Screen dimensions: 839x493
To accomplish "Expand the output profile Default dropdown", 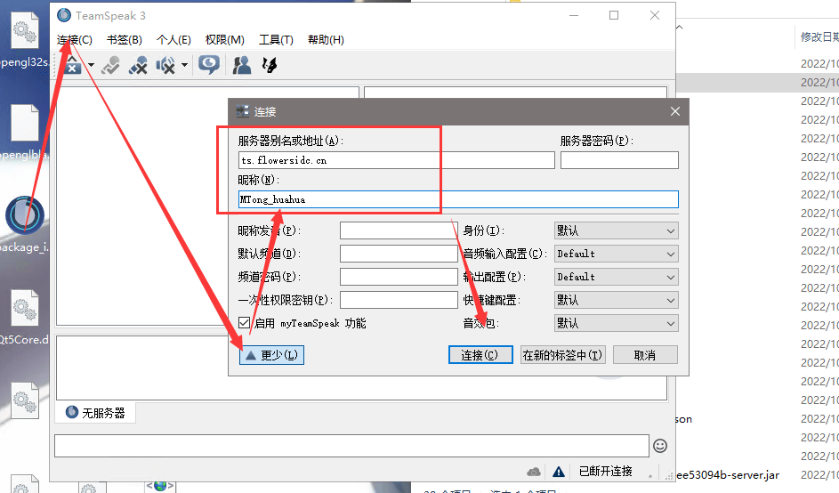I will [617, 277].
